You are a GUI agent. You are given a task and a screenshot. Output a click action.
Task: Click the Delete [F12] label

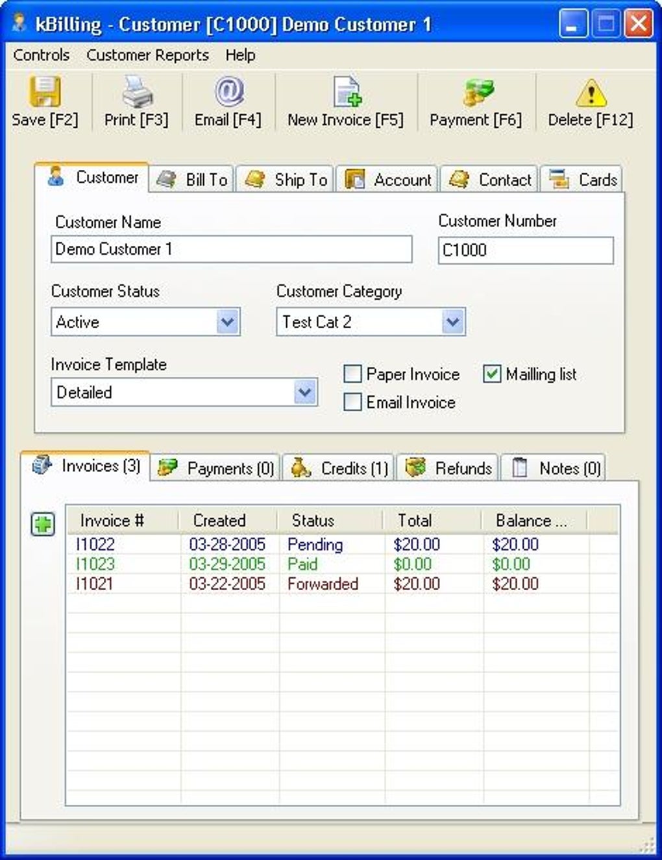(x=591, y=120)
